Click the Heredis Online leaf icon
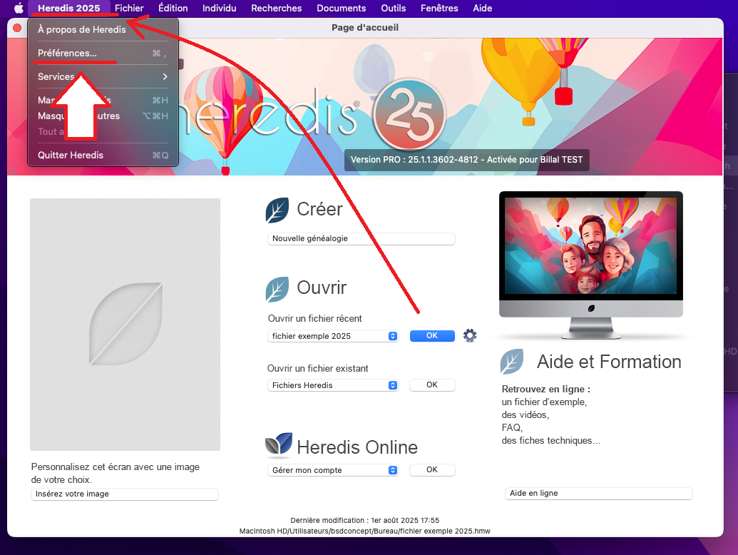738x555 pixels. pos(278,446)
